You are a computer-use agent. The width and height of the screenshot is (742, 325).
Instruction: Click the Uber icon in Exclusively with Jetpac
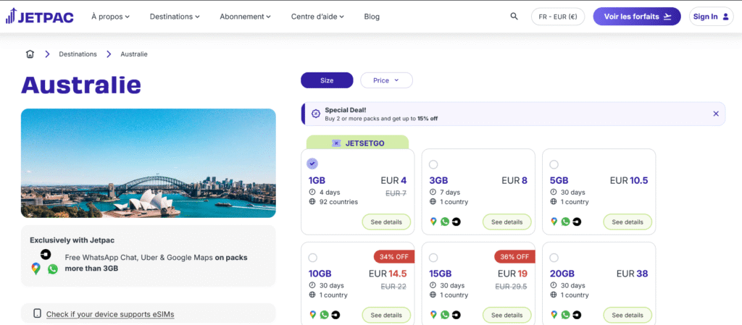(46, 254)
